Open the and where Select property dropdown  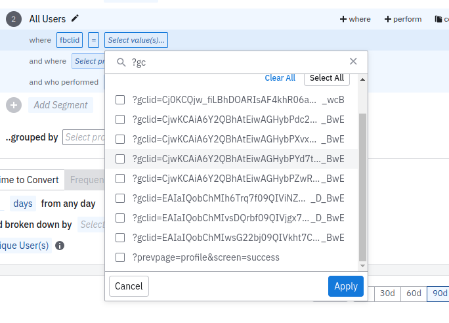pyautogui.click(x=89, y=61)
